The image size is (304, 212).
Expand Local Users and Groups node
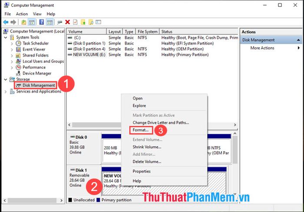click(x=12, y=61)
